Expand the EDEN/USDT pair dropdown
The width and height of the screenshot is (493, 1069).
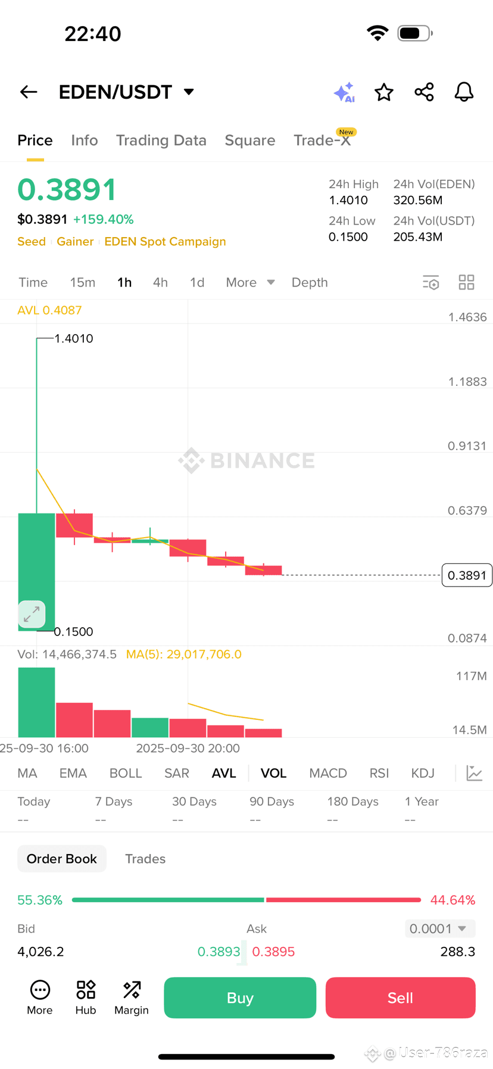click(189, 92)
